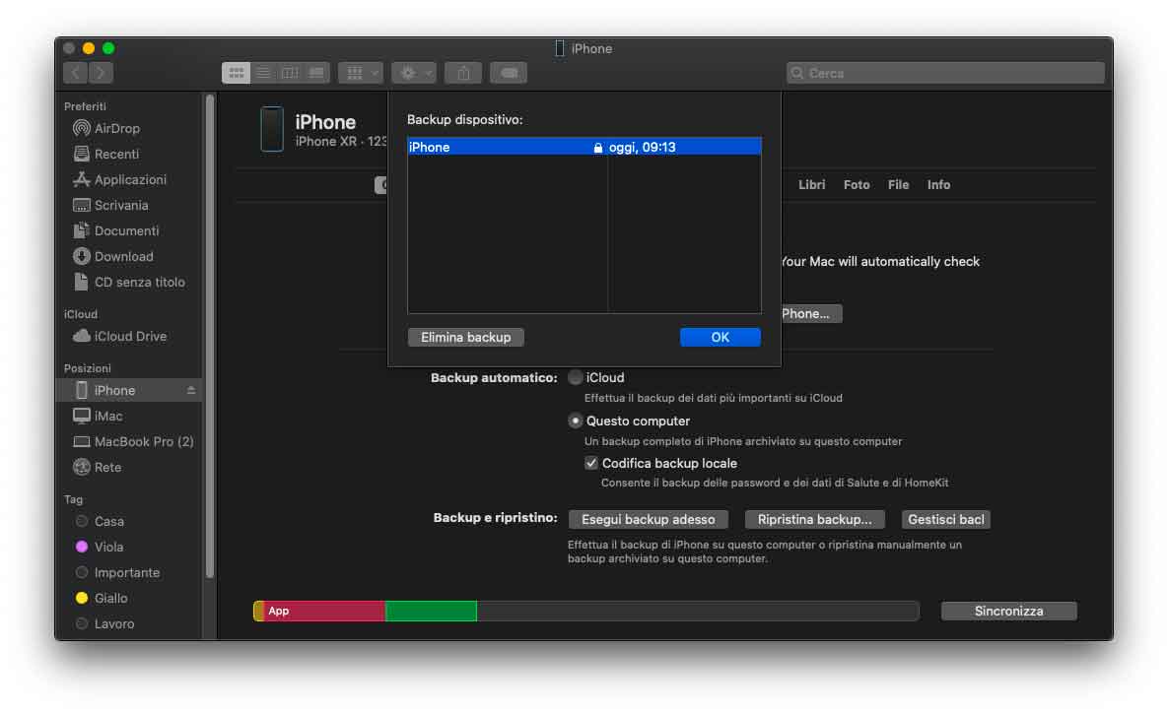Click the Cerca search field
1168x713 pixels.
click(945, 73)
